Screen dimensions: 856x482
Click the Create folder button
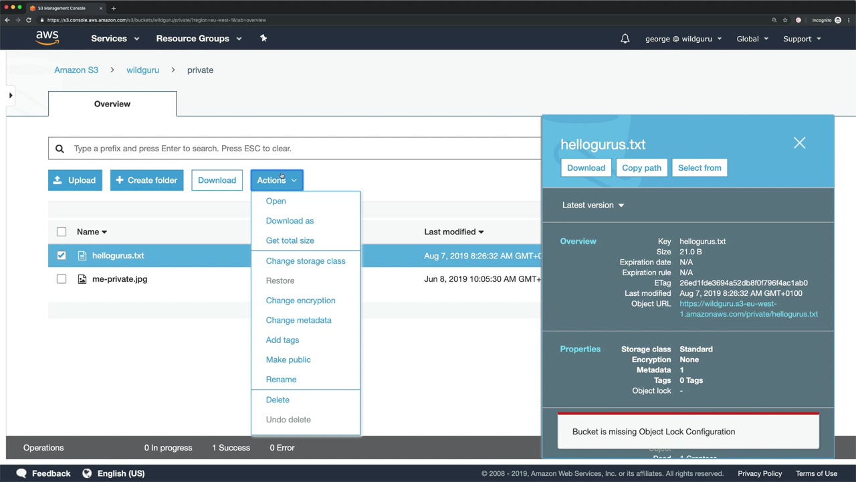(x=146, y=180)
